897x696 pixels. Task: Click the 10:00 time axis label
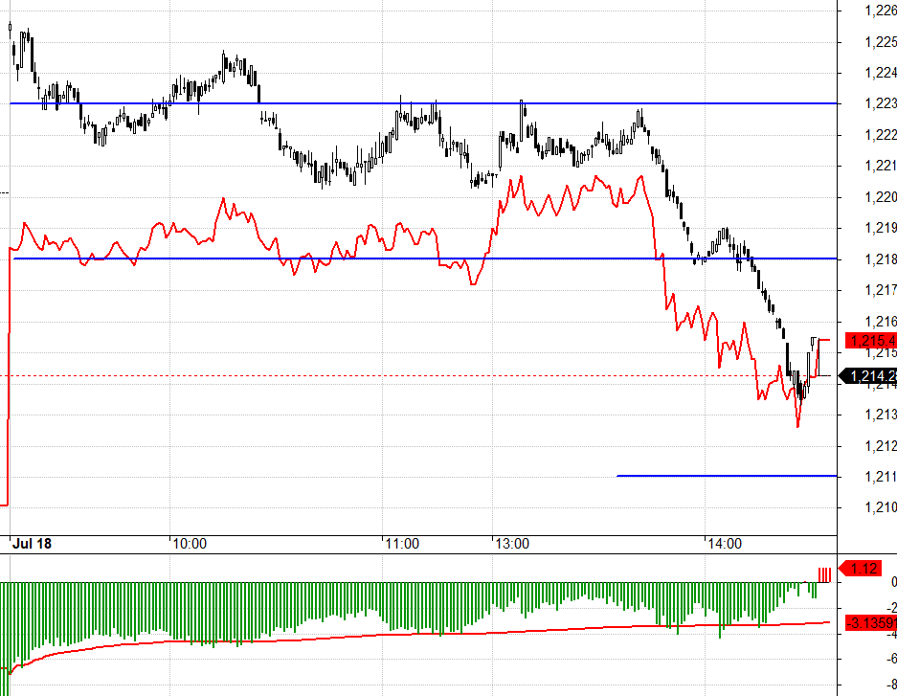click(190, 543)
